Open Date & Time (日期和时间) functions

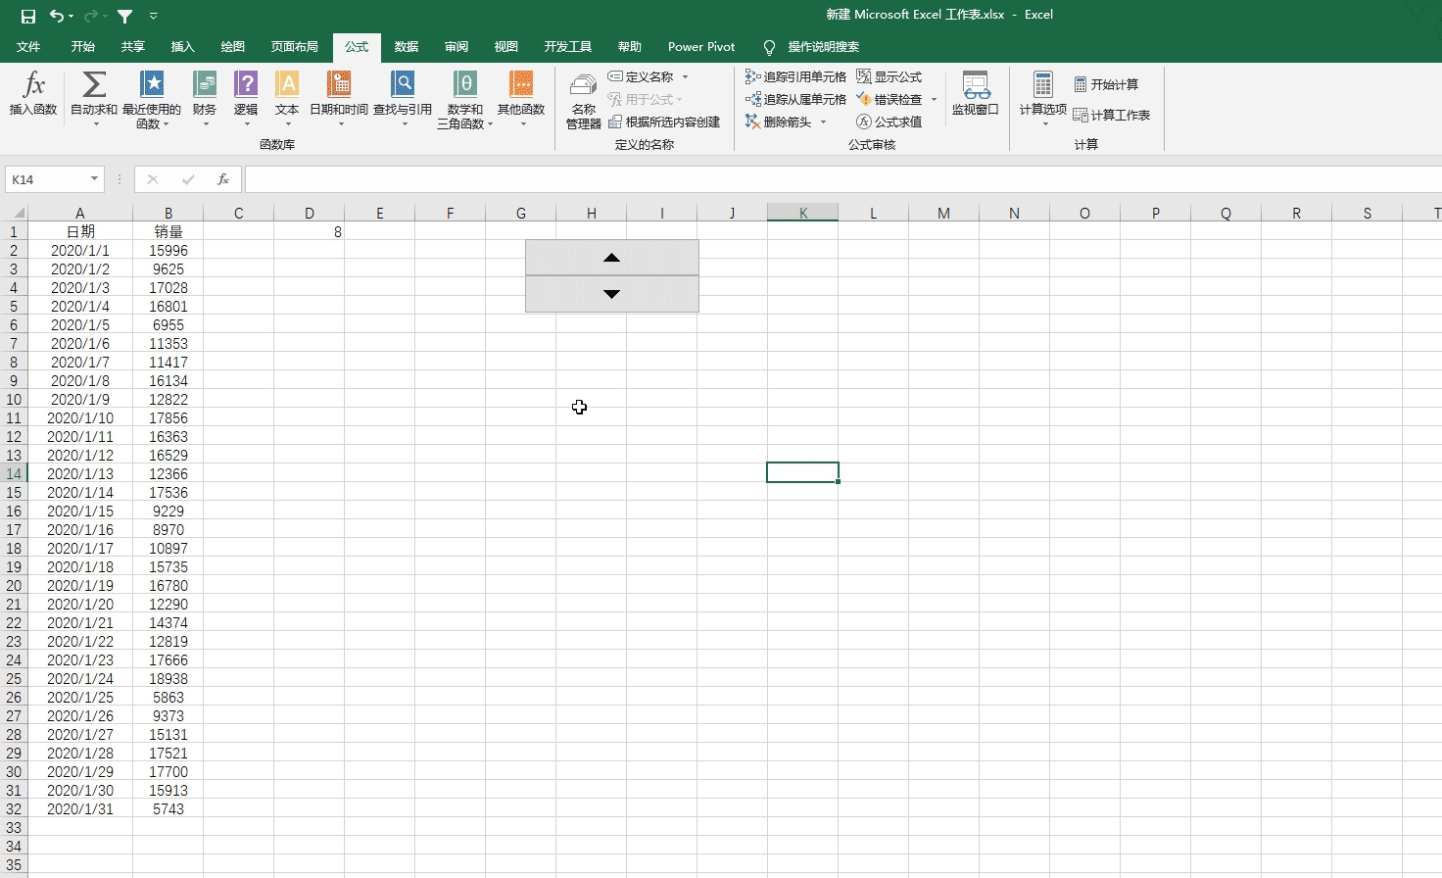[x=339, y=99]
